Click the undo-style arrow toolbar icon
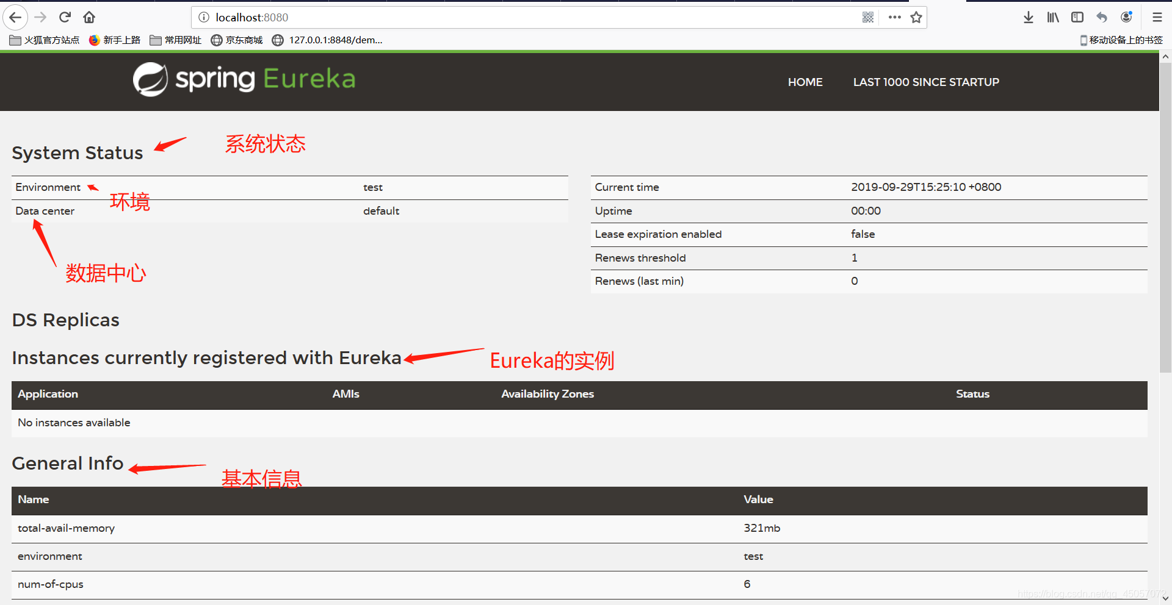 pos(1102,17)
